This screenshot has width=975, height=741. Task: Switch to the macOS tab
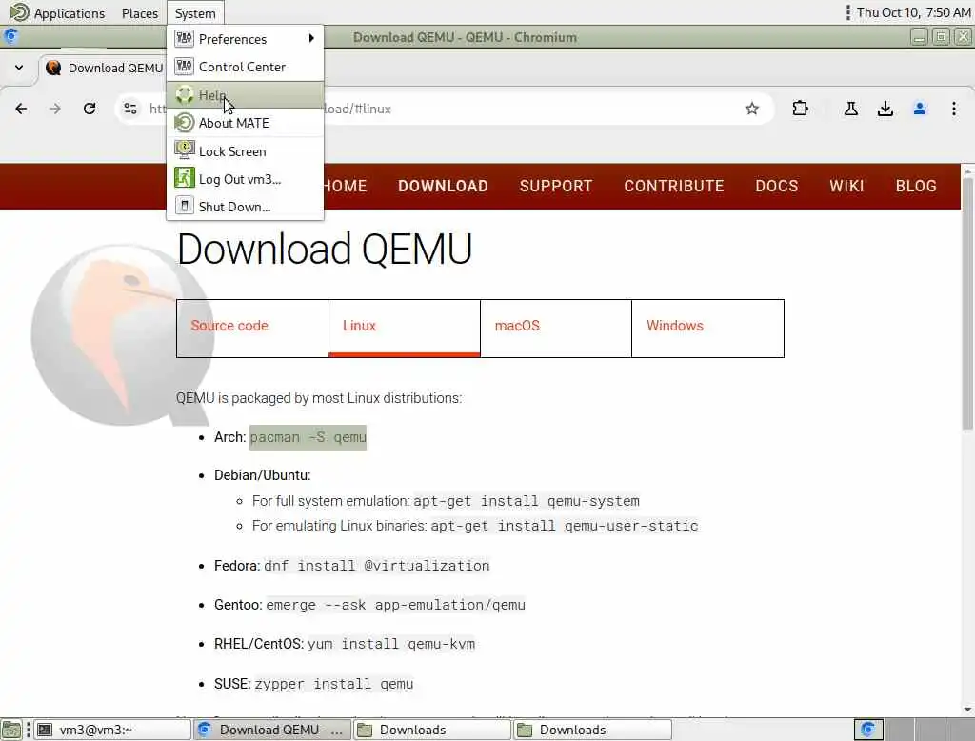(556, 329)
